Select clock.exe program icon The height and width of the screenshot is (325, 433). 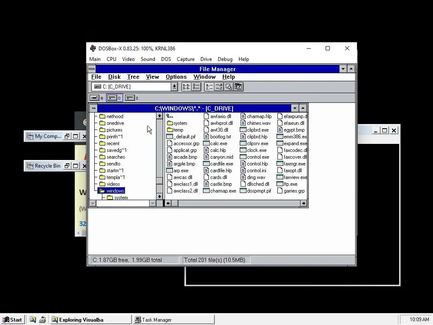point(253,150)
